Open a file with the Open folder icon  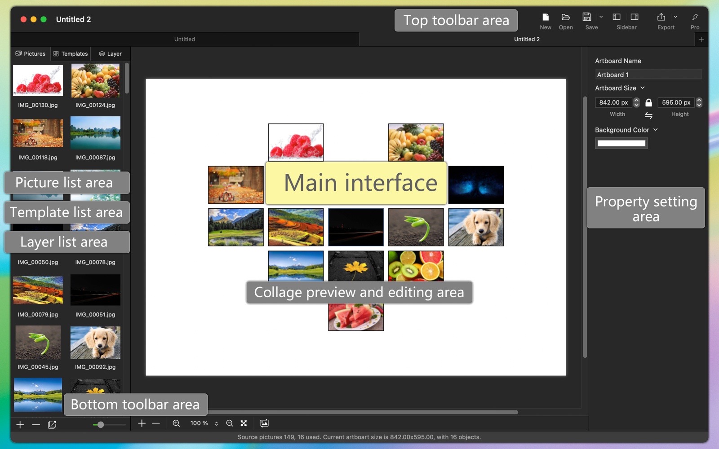[565, 18]
